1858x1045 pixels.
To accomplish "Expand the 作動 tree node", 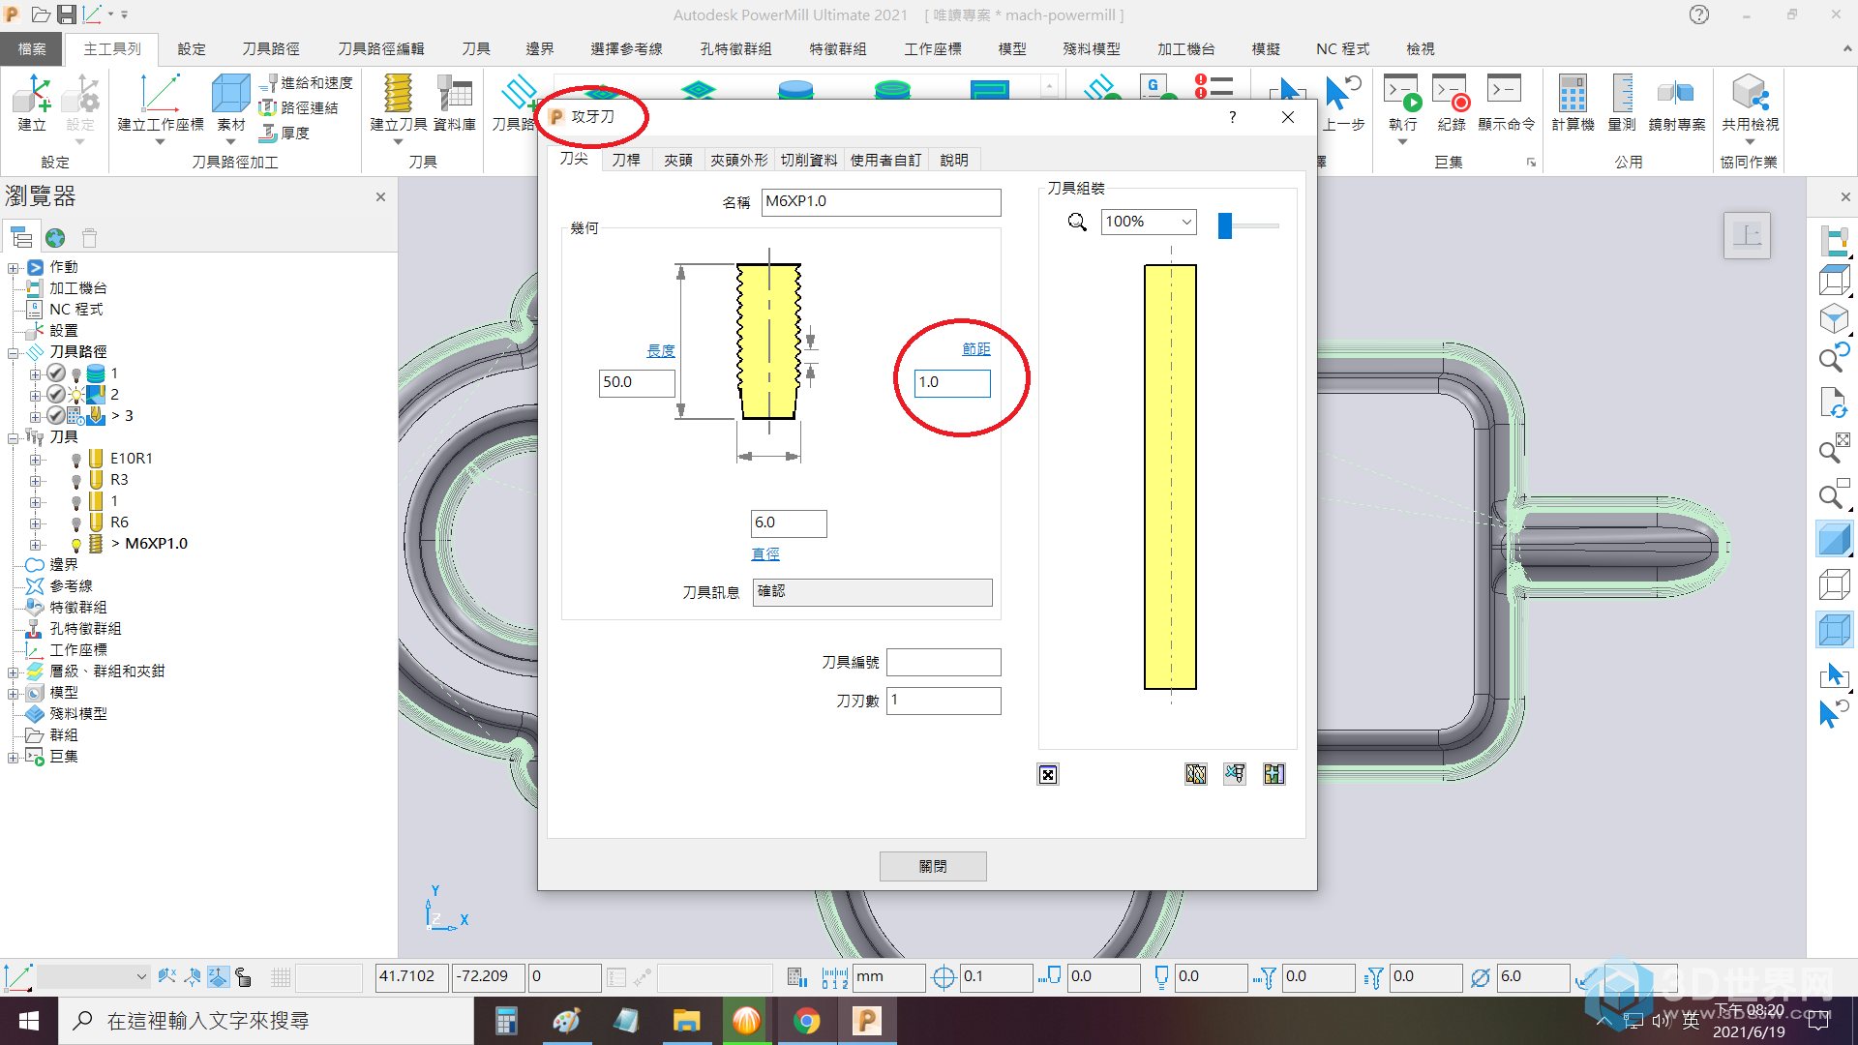I will pyautogui.click(x=13, y=268).
